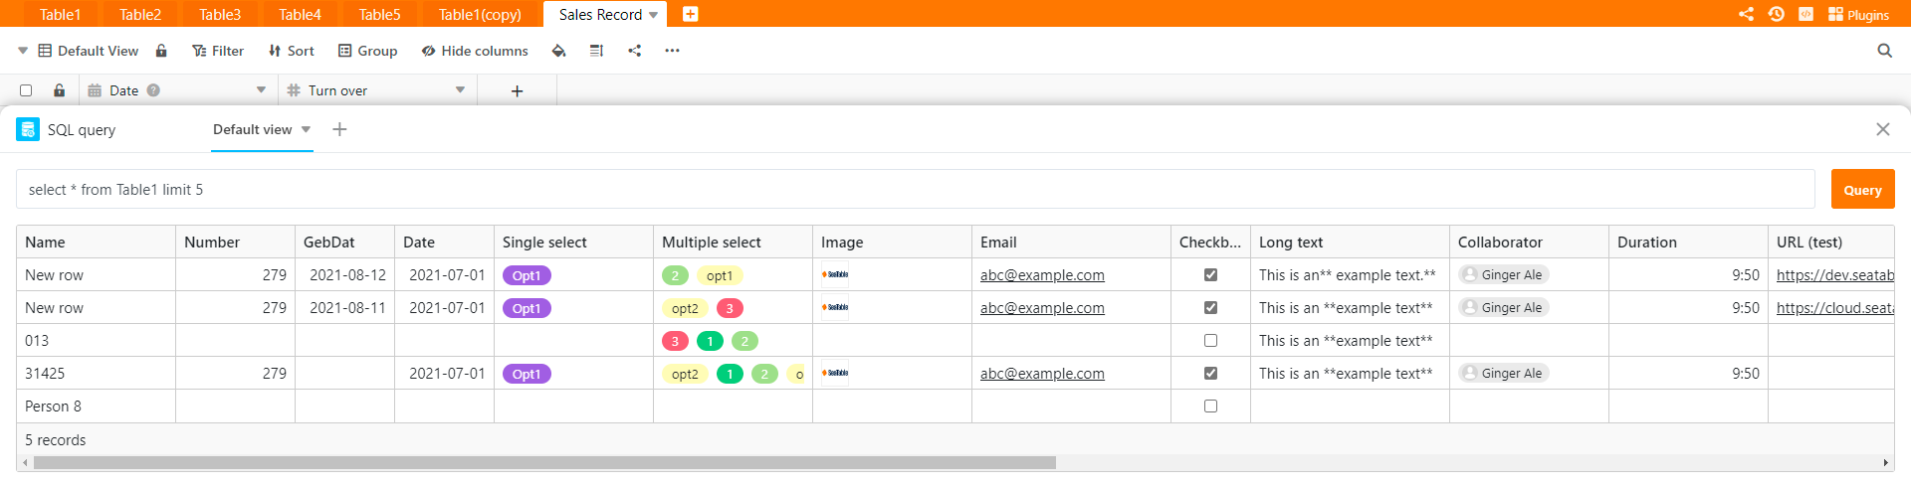
Task: Switch to the Table1(copy) tab
Action: tap(480, 15)
